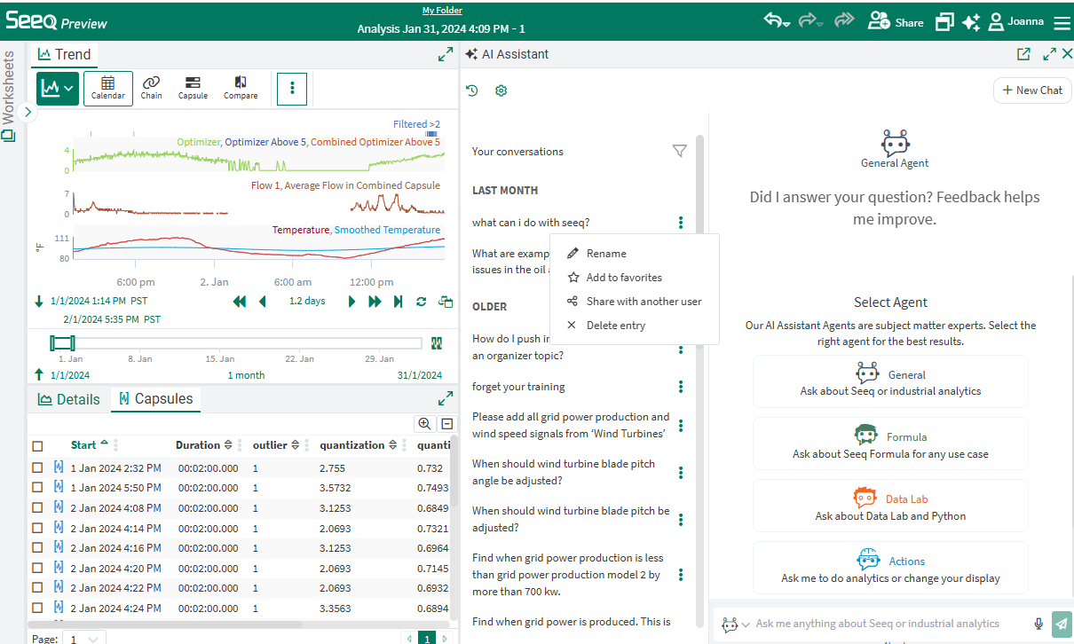
Task: Check capsule 2 Jan 2024 4:08 PM
Action: [37, 507]
